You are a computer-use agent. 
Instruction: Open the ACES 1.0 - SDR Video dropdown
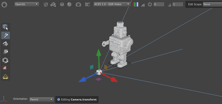click(x=112, y=4)
